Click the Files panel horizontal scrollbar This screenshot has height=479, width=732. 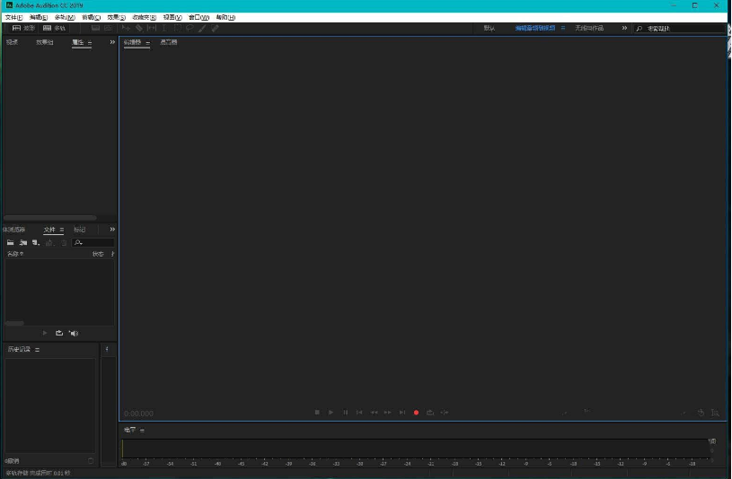point(14,323)
